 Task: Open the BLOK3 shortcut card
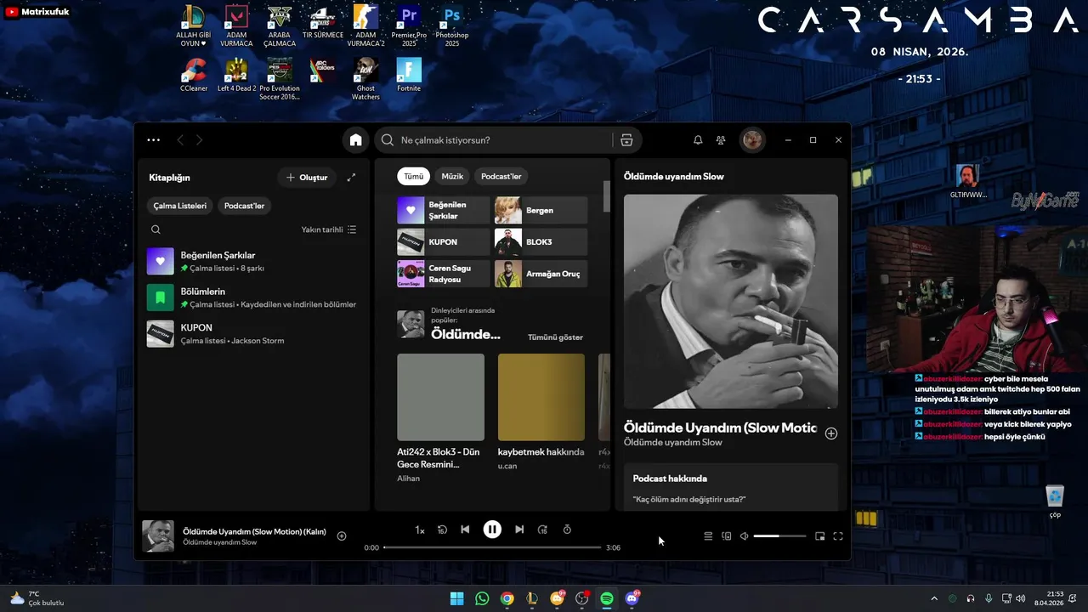pyautogui.click(x=541, y=242)
